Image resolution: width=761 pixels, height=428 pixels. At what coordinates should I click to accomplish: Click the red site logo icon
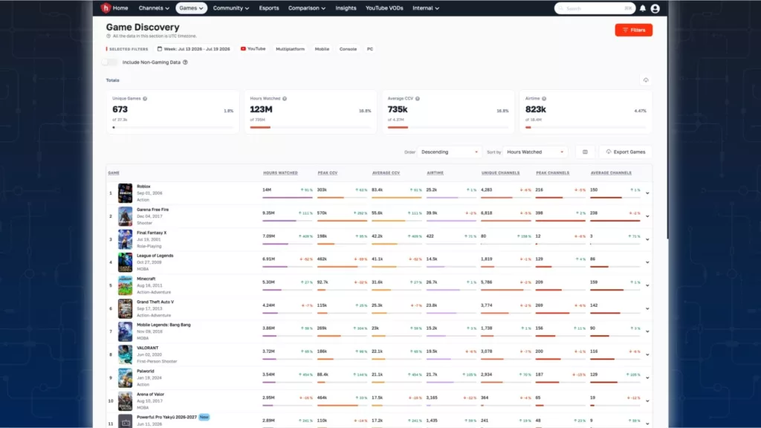106,7
